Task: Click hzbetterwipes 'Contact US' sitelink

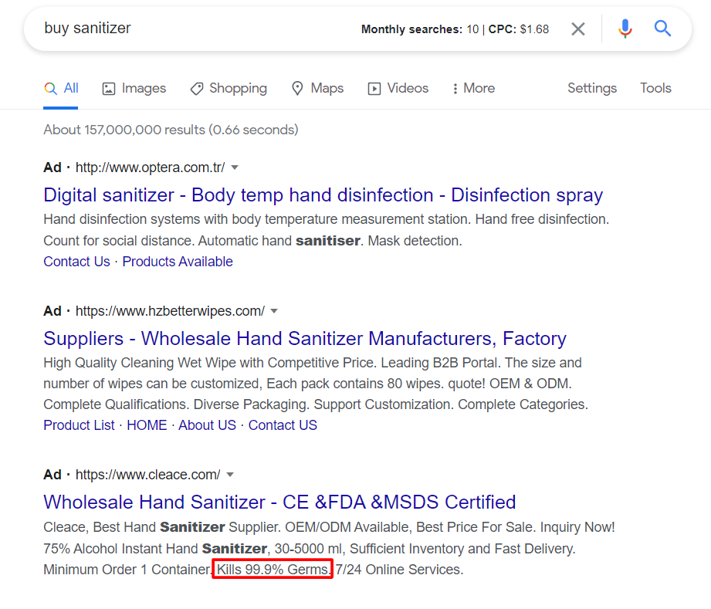Action: click(x=283, y=425)
